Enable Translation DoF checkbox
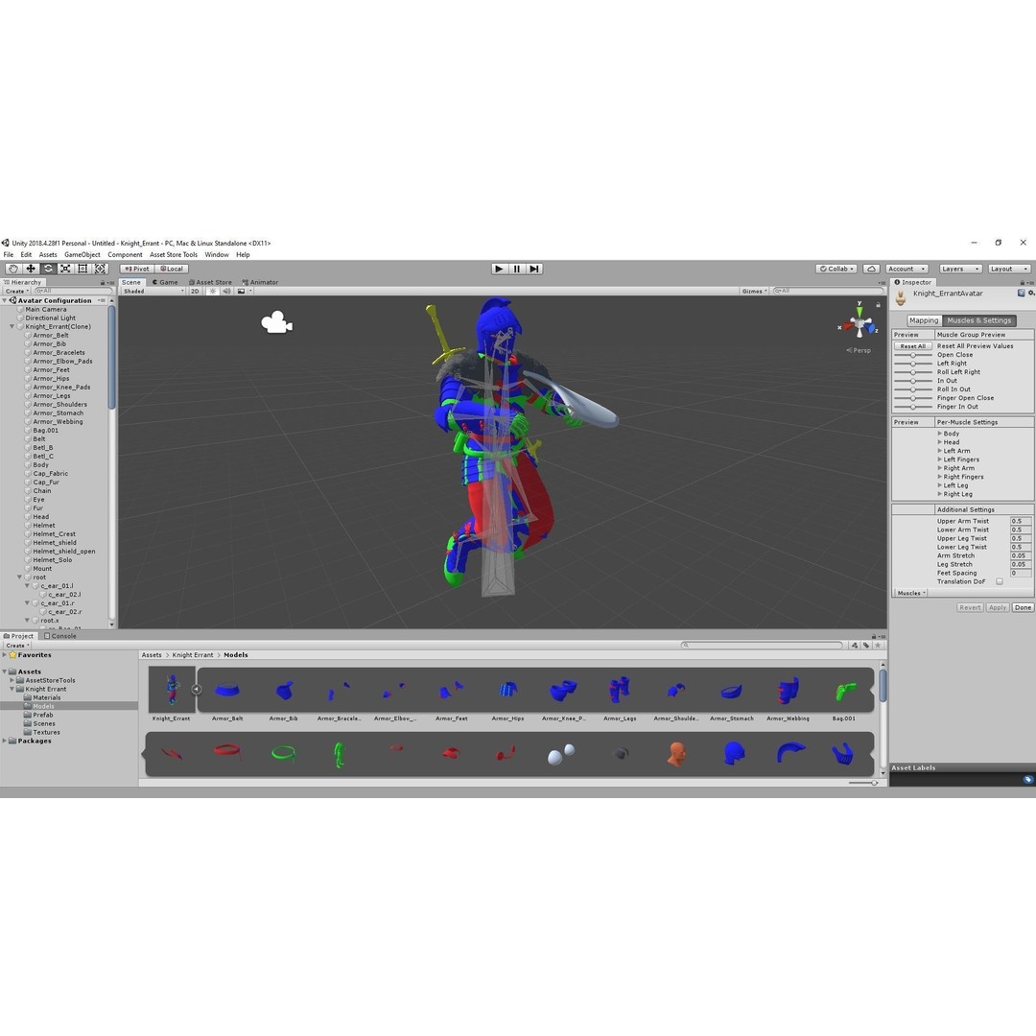This screenshot has width=1036, height=1036. point(999,582)
